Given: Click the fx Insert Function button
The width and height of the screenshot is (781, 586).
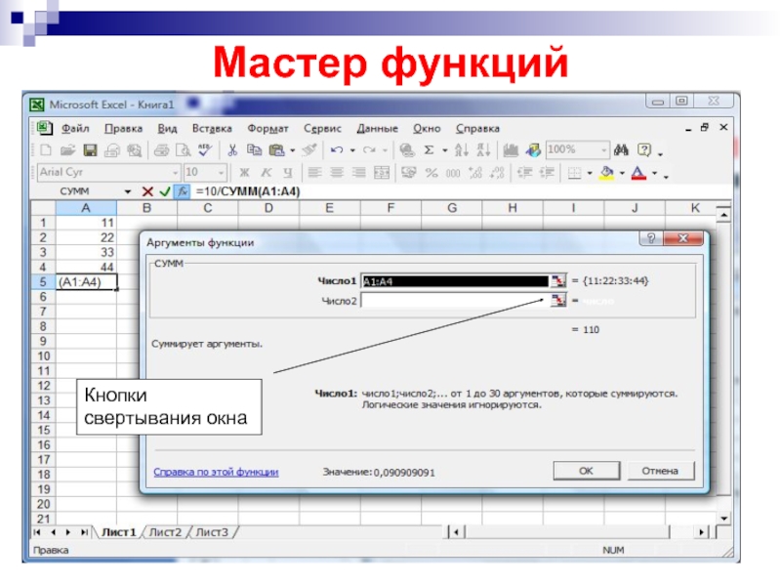Looking at the screenshot, I should (x=183, y=191).
